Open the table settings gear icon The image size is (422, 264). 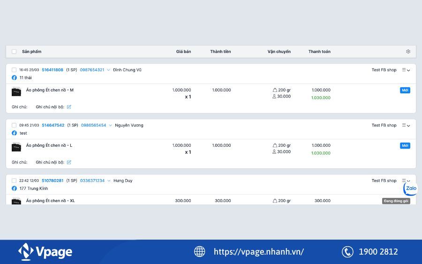[408, 52]
